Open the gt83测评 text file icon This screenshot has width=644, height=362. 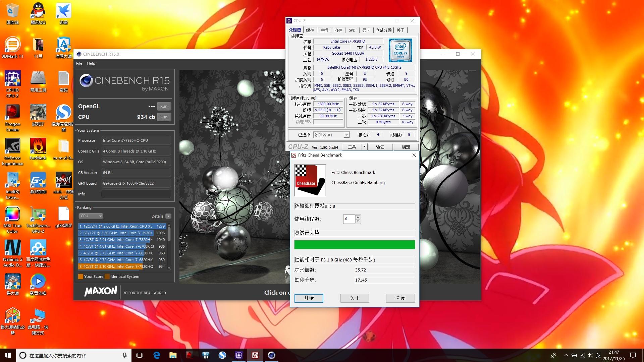tap(63, 217)
